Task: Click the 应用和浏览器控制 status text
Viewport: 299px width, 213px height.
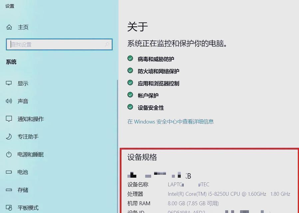Action: coord(158,84)
